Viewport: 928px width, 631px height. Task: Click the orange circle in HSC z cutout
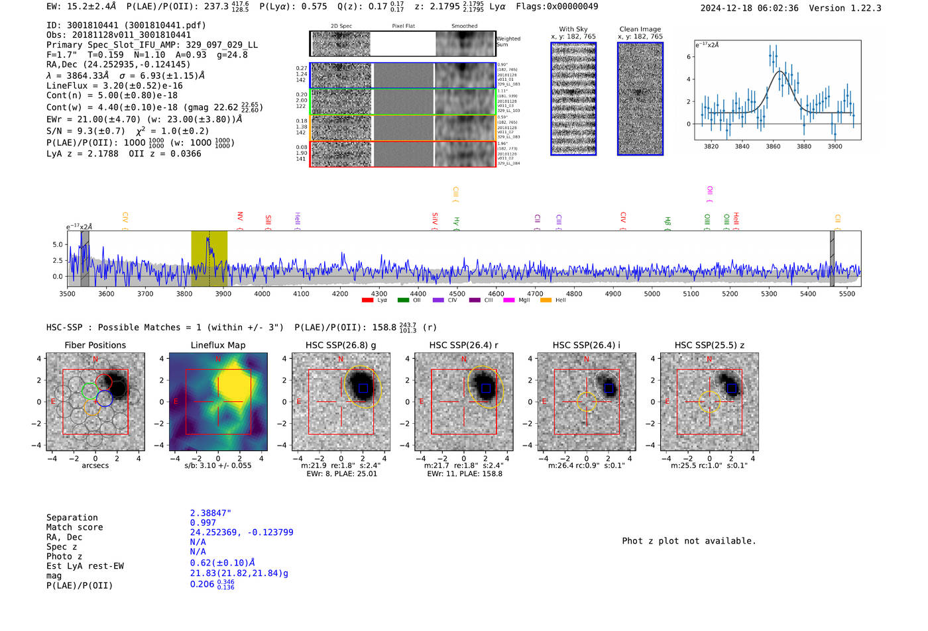(x=709, y=402)
